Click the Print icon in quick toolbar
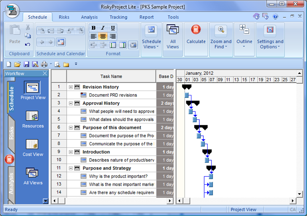 [x=44, y=64]
